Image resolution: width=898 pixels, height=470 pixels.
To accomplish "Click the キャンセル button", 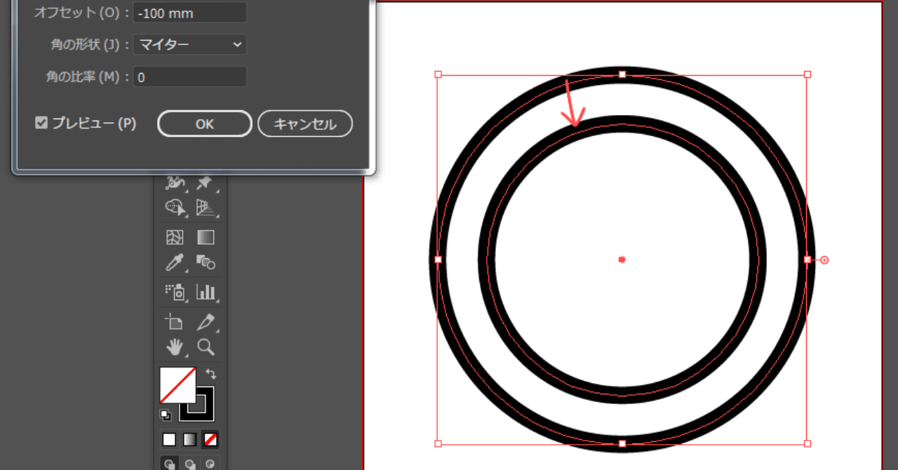I will pos(305,124).
